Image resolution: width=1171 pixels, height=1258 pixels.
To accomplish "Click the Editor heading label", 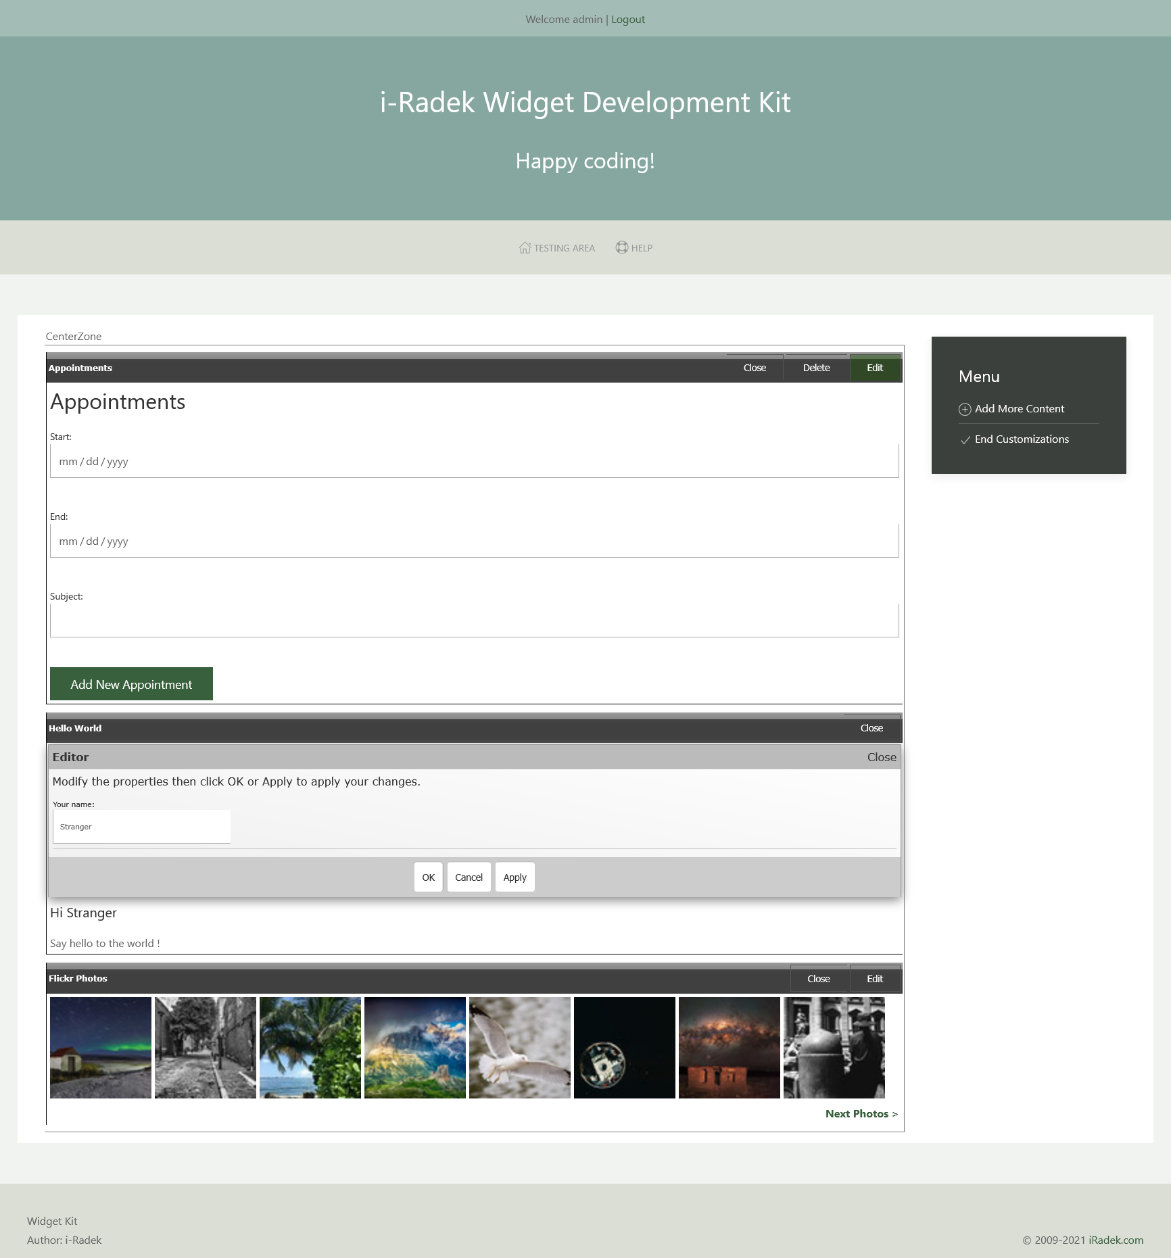I will (70, 757).
